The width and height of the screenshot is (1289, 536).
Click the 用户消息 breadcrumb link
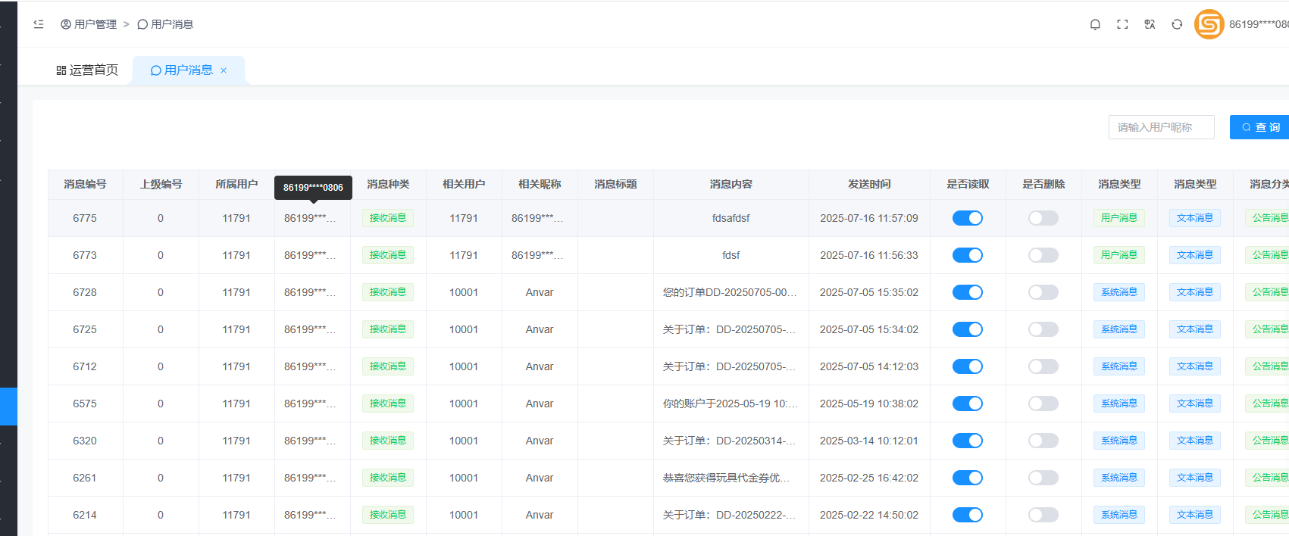pos(171,24)
